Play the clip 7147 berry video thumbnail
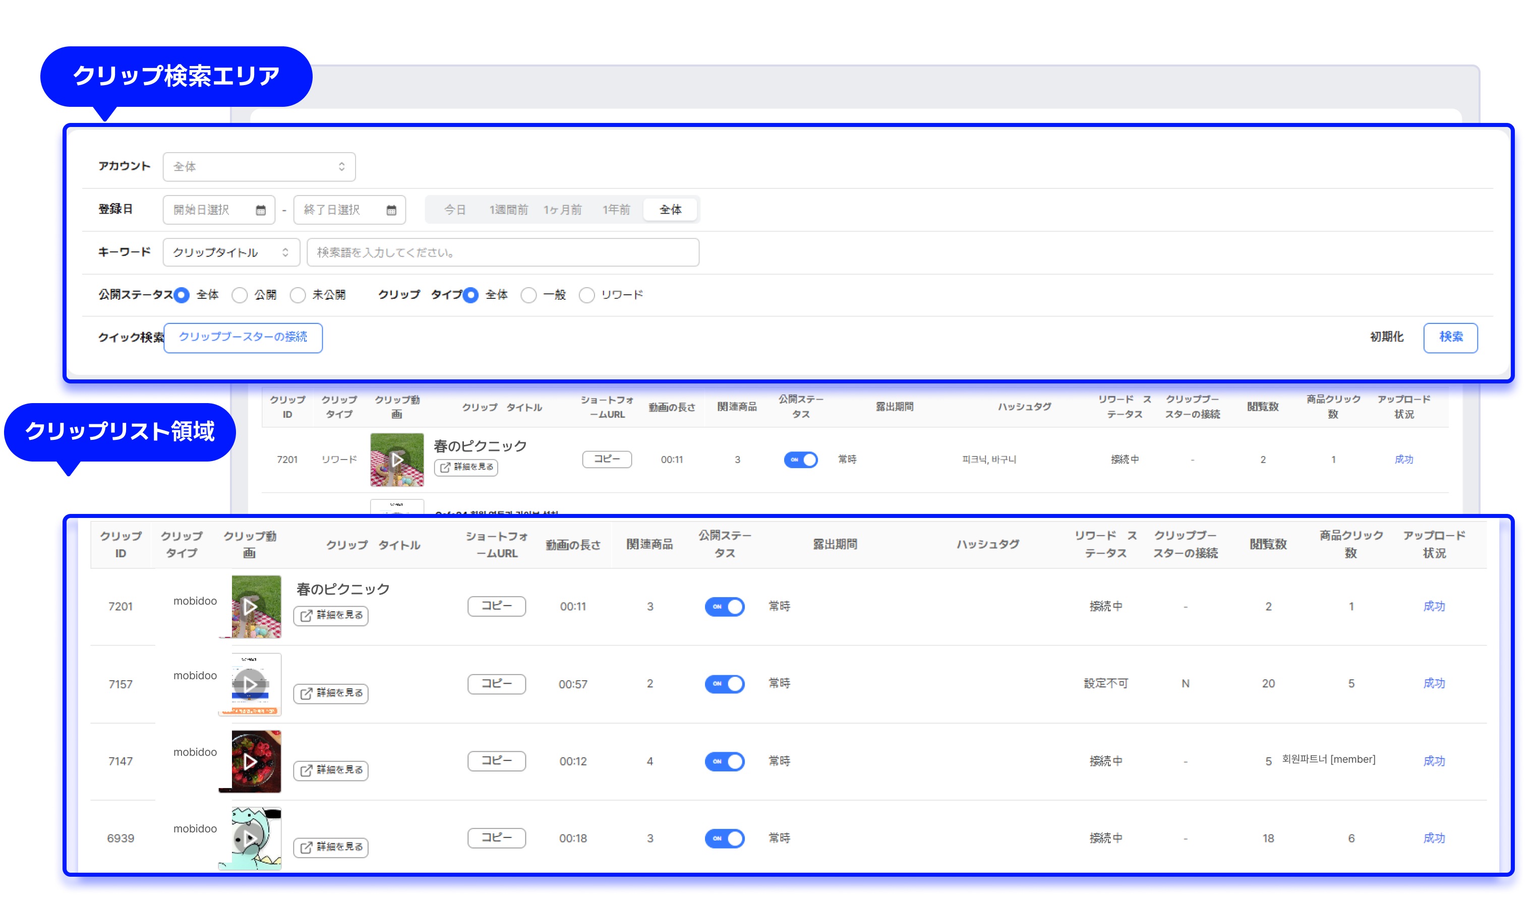 coord(249,762)
